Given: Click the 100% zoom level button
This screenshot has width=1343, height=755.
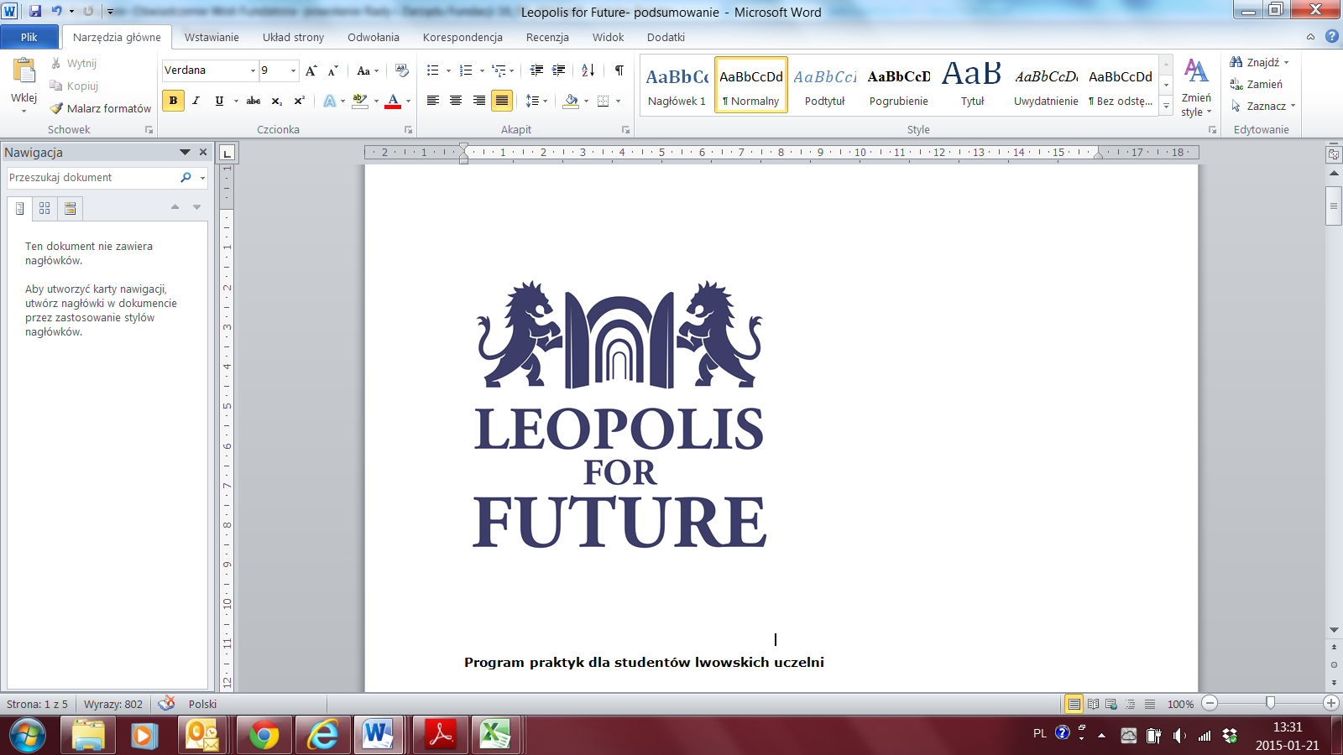Looking at the screenshot, I should 1180,704.
